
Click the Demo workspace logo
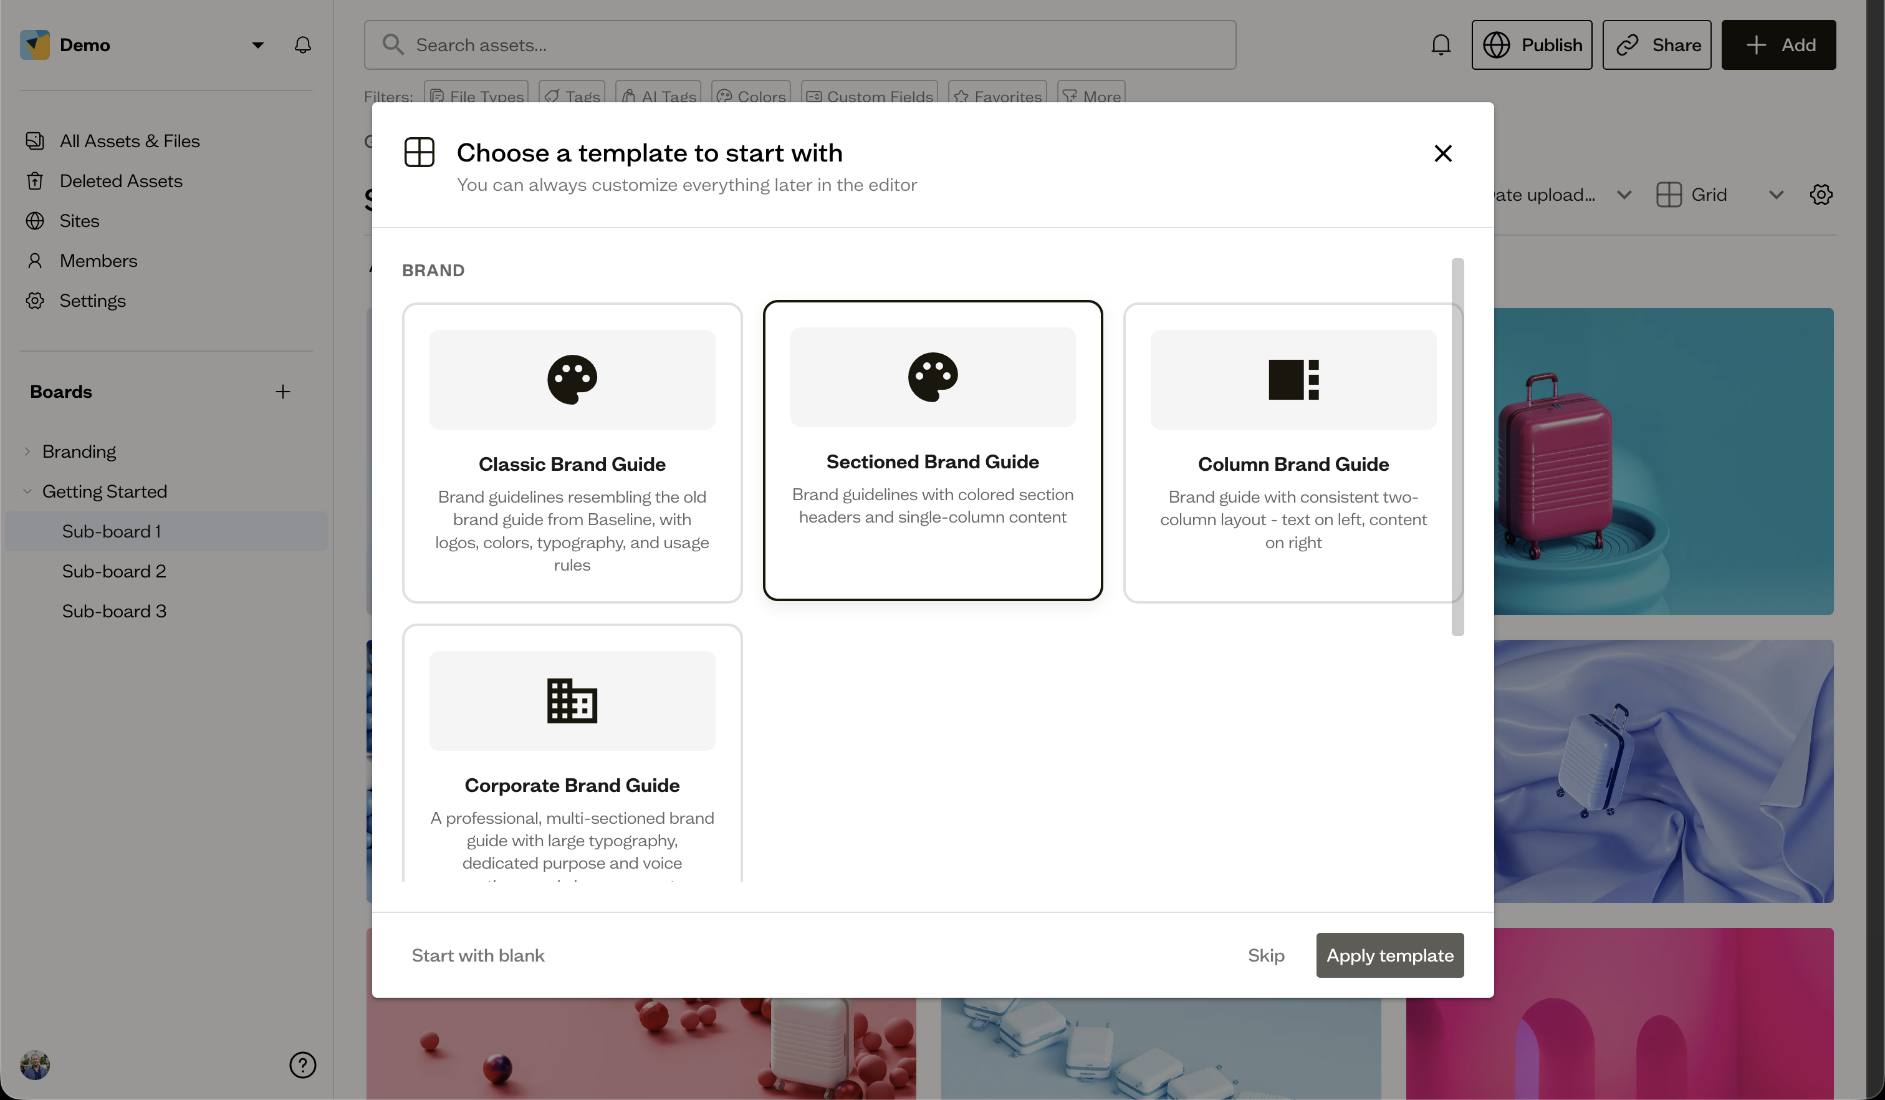34,45
